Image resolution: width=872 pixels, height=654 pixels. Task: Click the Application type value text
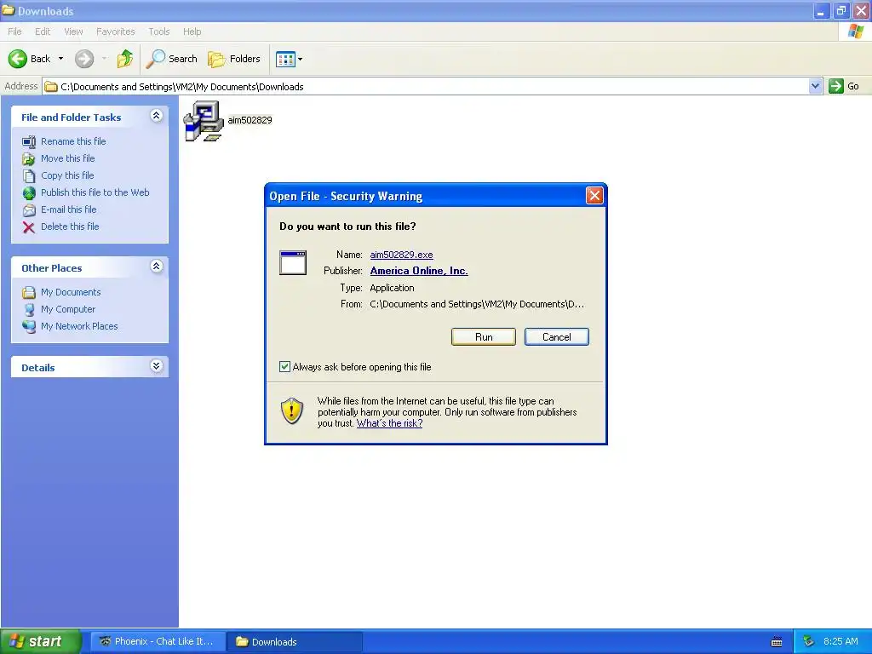point(392,288)
